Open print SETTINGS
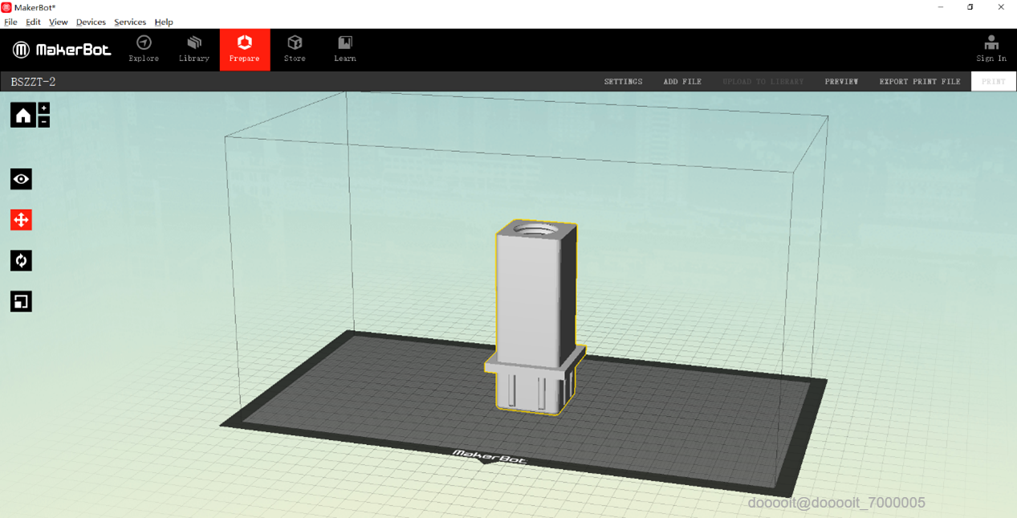The height and width of the screenshot is (518, 1017). coord(623,82)
